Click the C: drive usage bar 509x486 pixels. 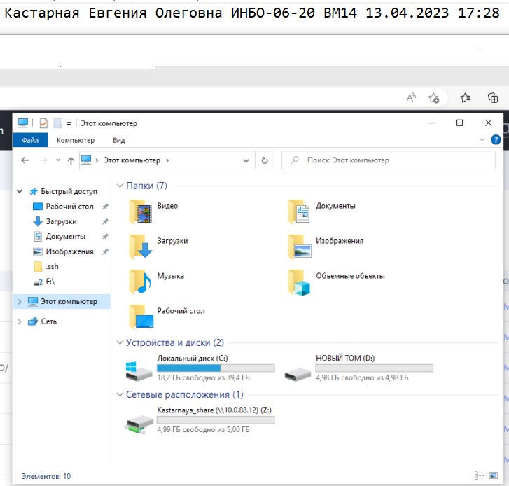click(x=216, y=368)
